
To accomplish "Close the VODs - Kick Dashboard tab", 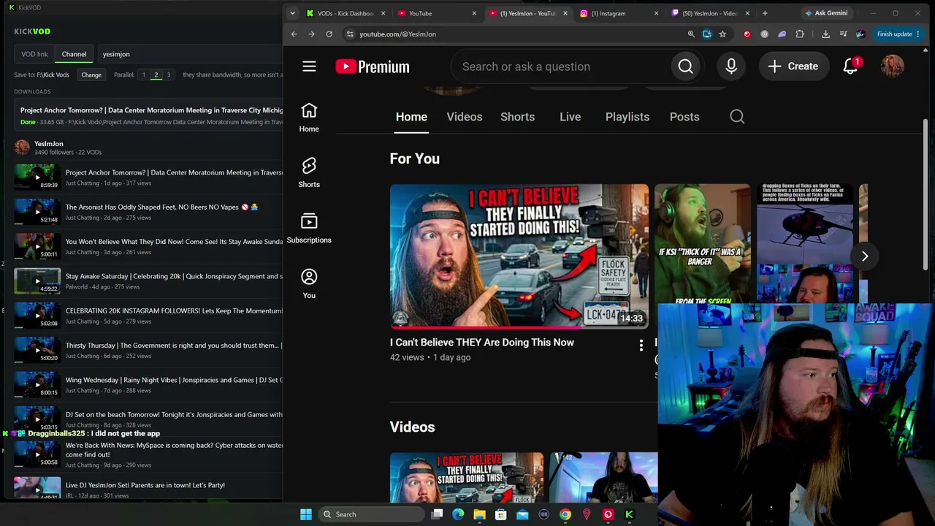I will pos(383,13).
